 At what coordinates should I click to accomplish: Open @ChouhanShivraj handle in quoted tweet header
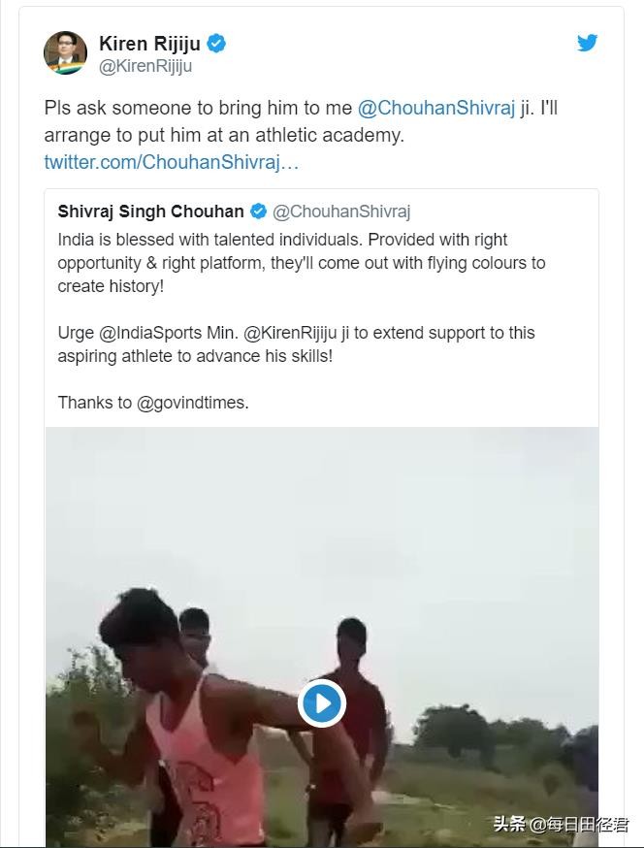[x=341, y=212]
